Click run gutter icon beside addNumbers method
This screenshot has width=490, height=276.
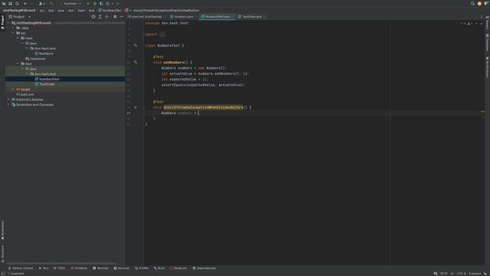pos(136,62)
